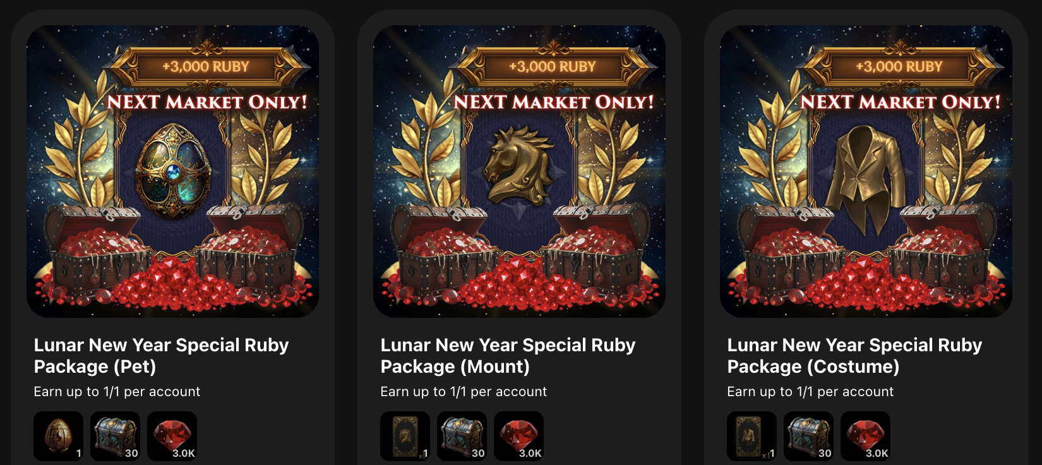Viewport: 1042px width, 465px height.
Task: Click the Mount package treasure chest icon
Action: 462,436
